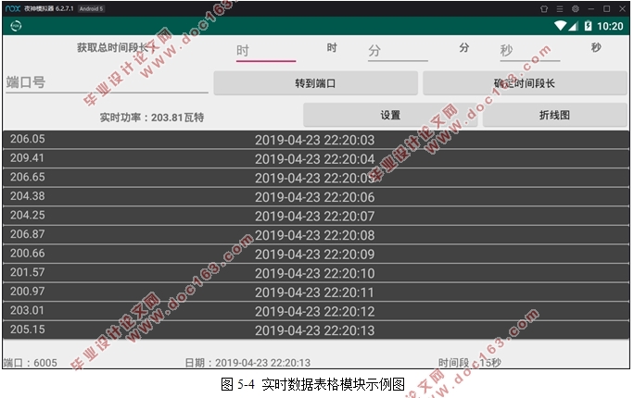Open the 折线图 line chart button
Screen dimensions: 634x398
pos(554,115)
